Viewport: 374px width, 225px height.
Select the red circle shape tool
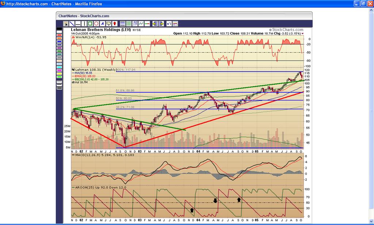tap(96, 24)
